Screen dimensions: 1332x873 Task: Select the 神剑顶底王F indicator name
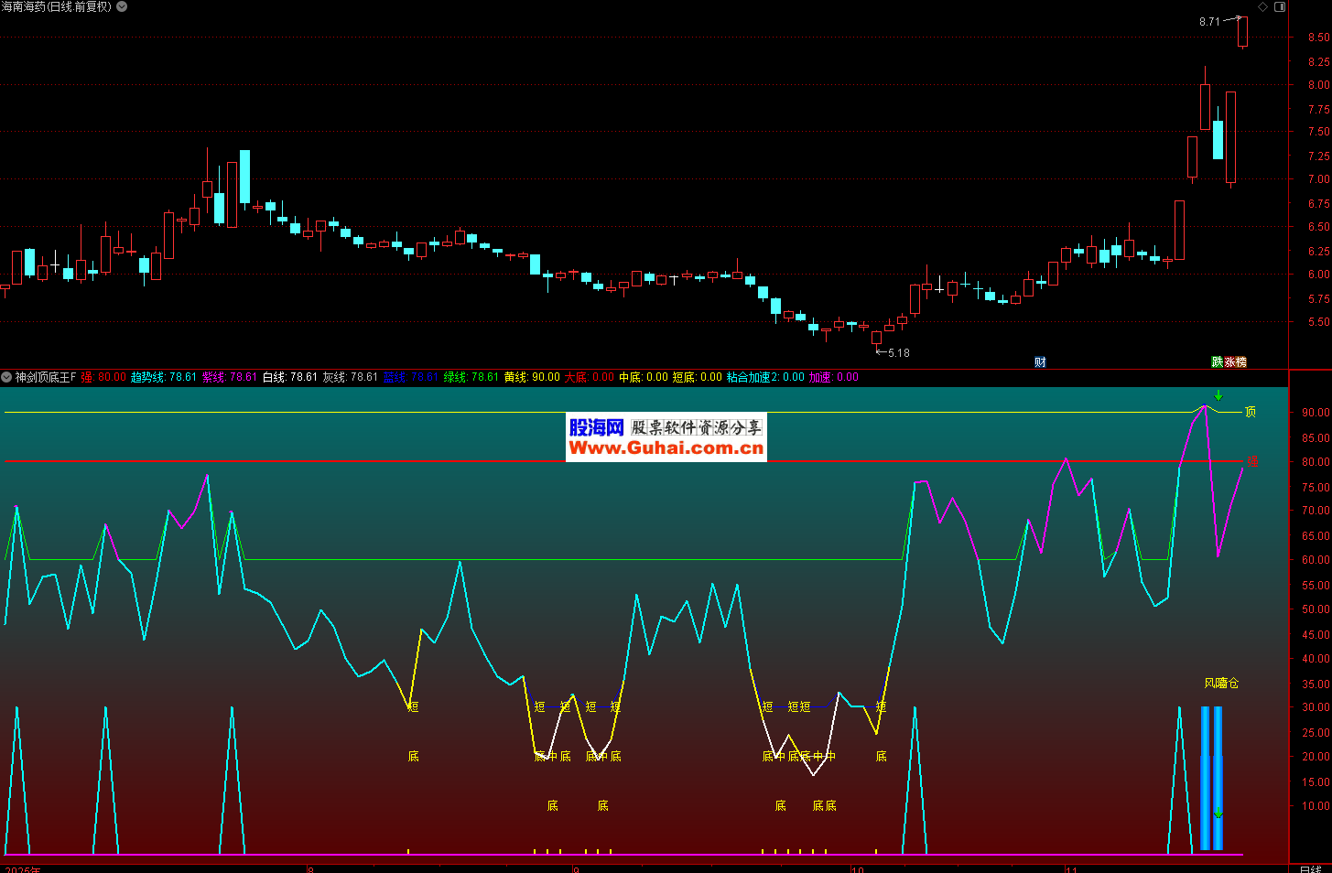pyautogui.click(x=46, y=377)
